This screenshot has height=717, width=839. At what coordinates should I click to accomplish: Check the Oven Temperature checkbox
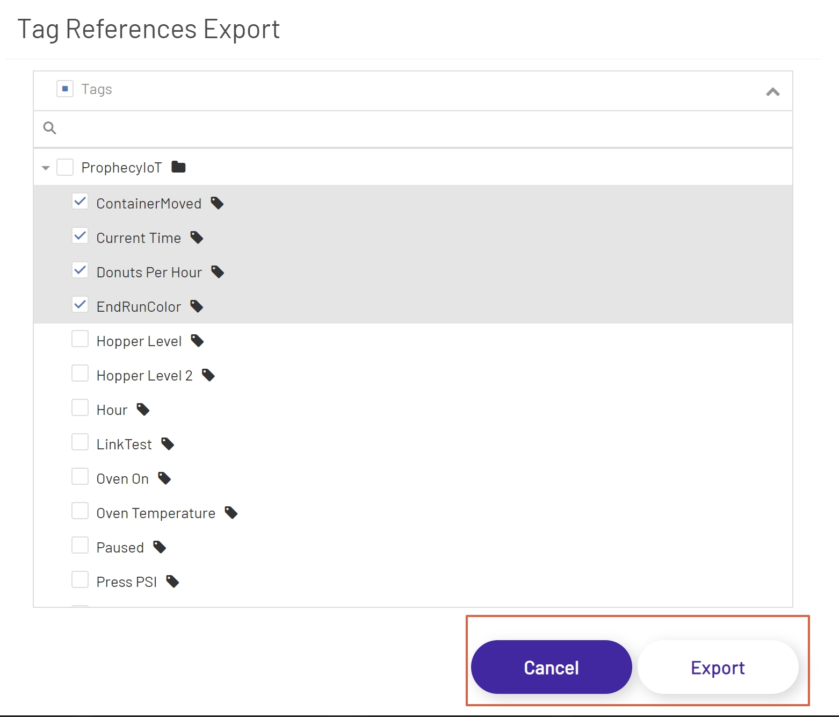point(80,511)
